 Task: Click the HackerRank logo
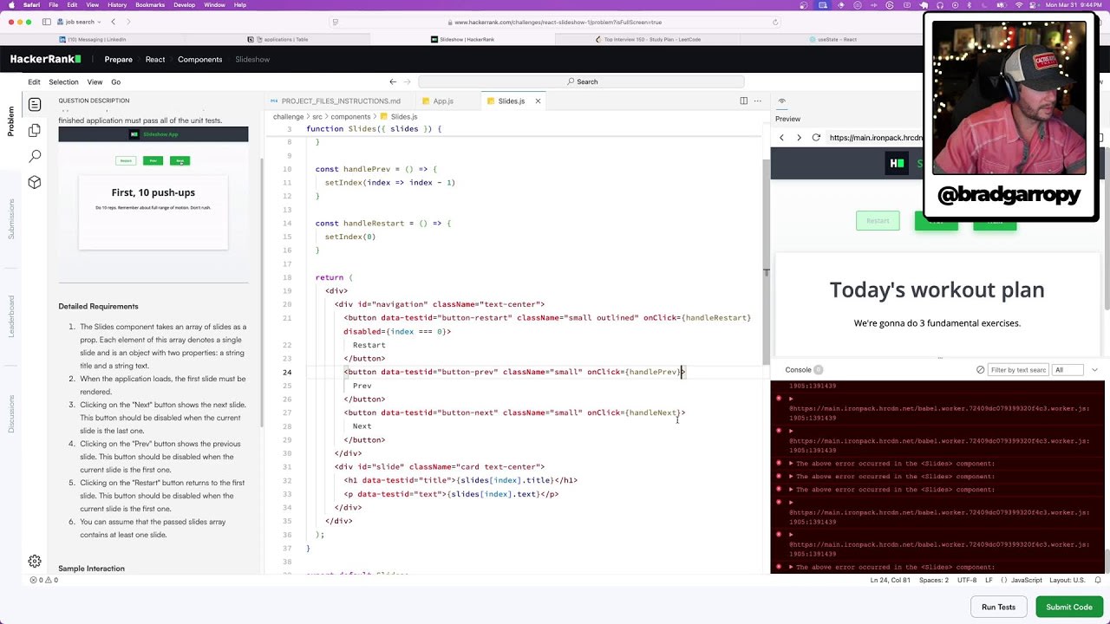click(x=45, y=59)
